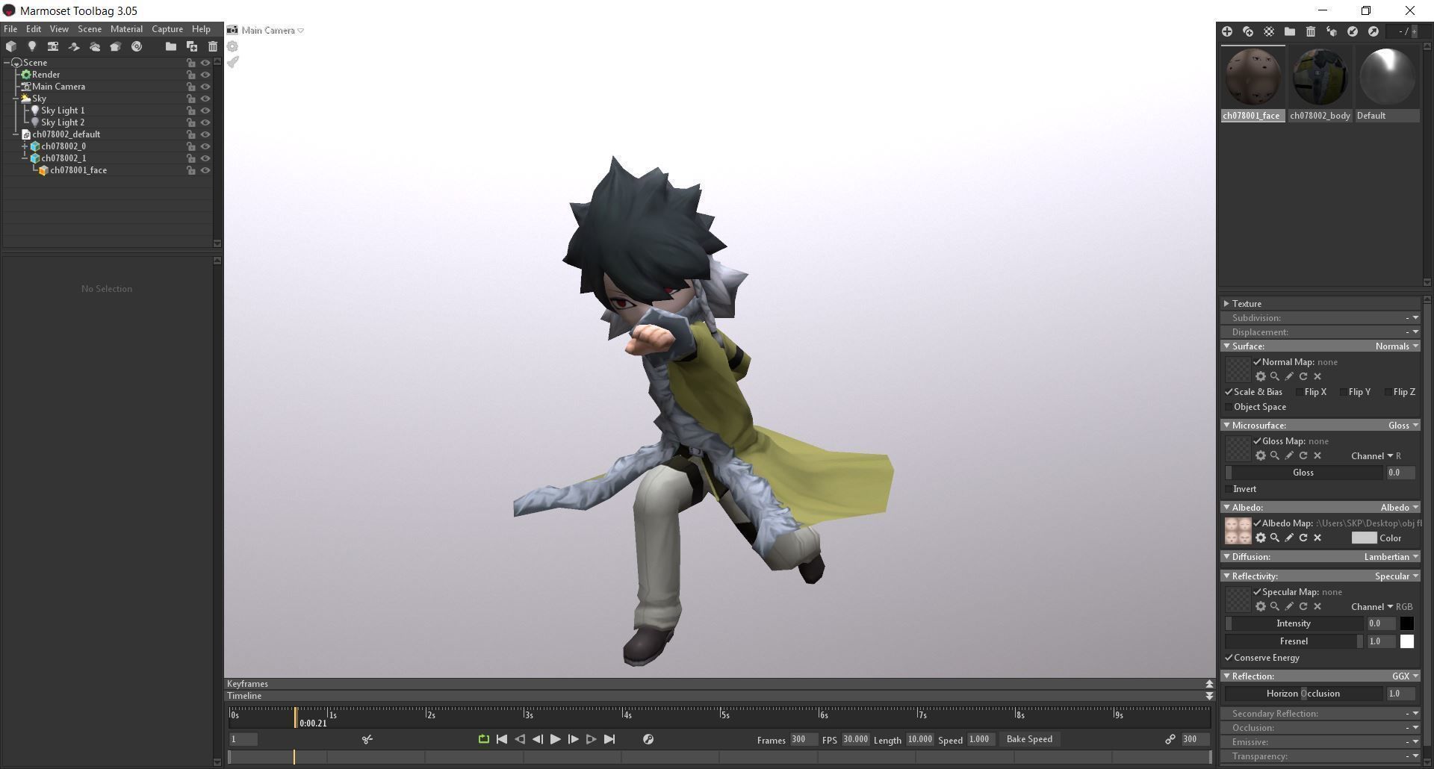Duplicate the selected material
This screenshot has width=1434, height=769.
click(1248, 31)
